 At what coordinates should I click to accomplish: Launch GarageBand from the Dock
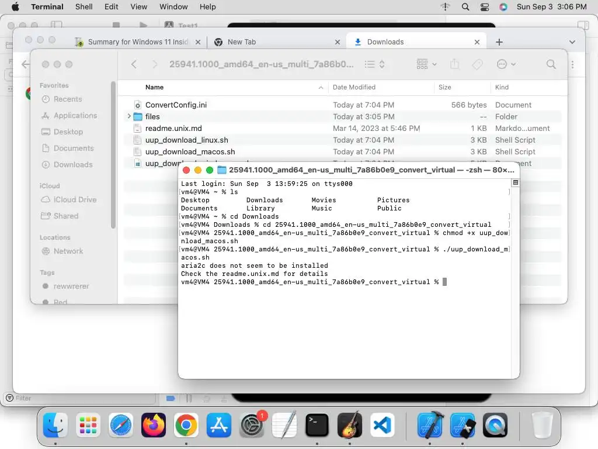(x=350, y=426)
